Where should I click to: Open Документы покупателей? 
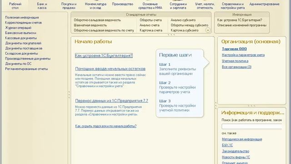23,43
